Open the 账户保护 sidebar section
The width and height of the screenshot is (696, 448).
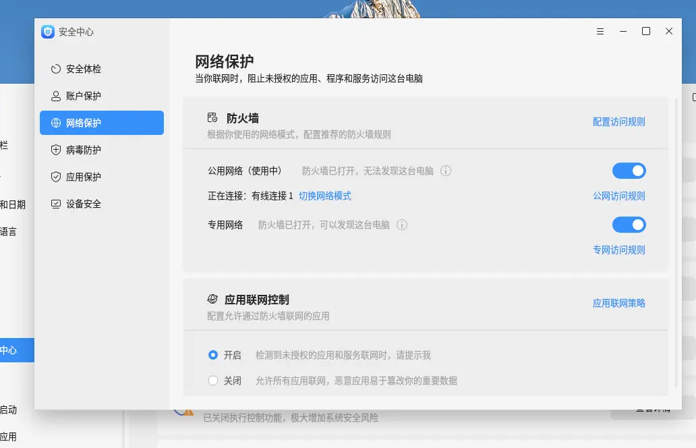point(102,96)
